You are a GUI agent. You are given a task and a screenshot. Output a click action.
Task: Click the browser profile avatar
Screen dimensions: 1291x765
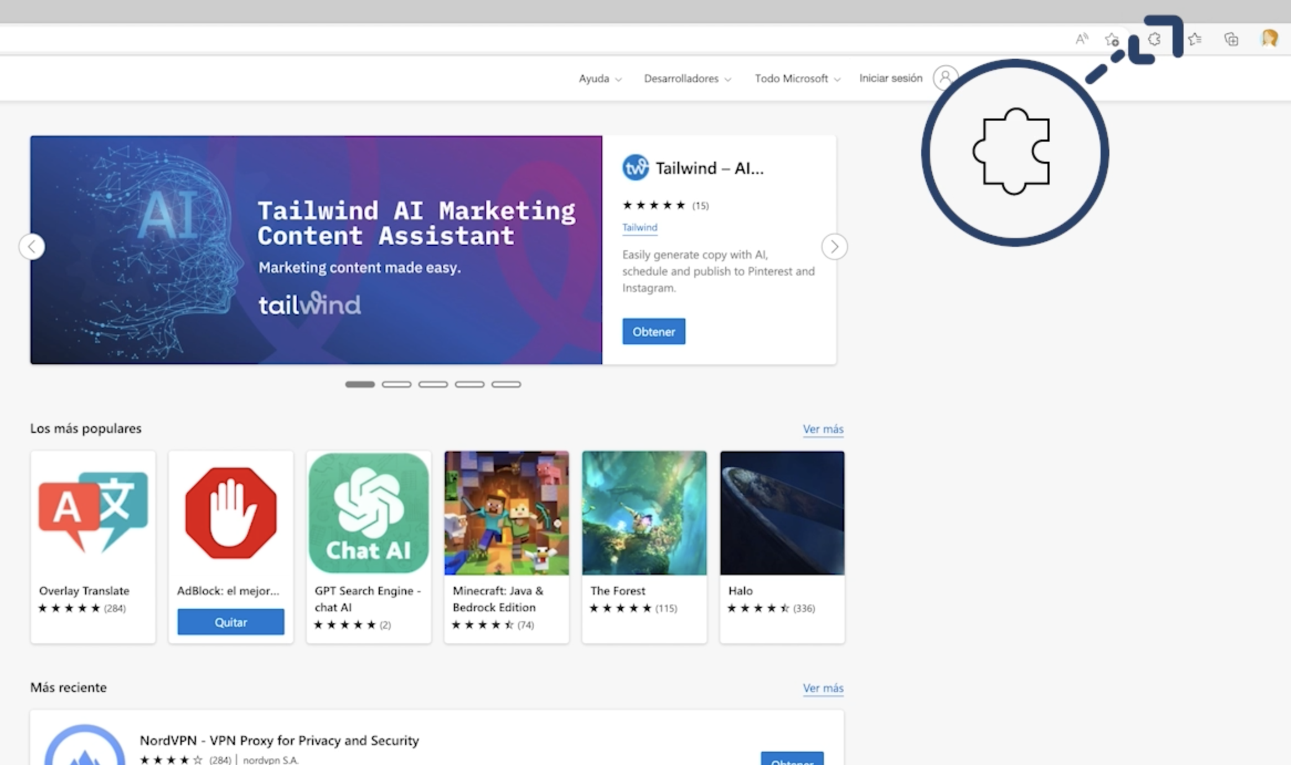(x=1268, y=38)
